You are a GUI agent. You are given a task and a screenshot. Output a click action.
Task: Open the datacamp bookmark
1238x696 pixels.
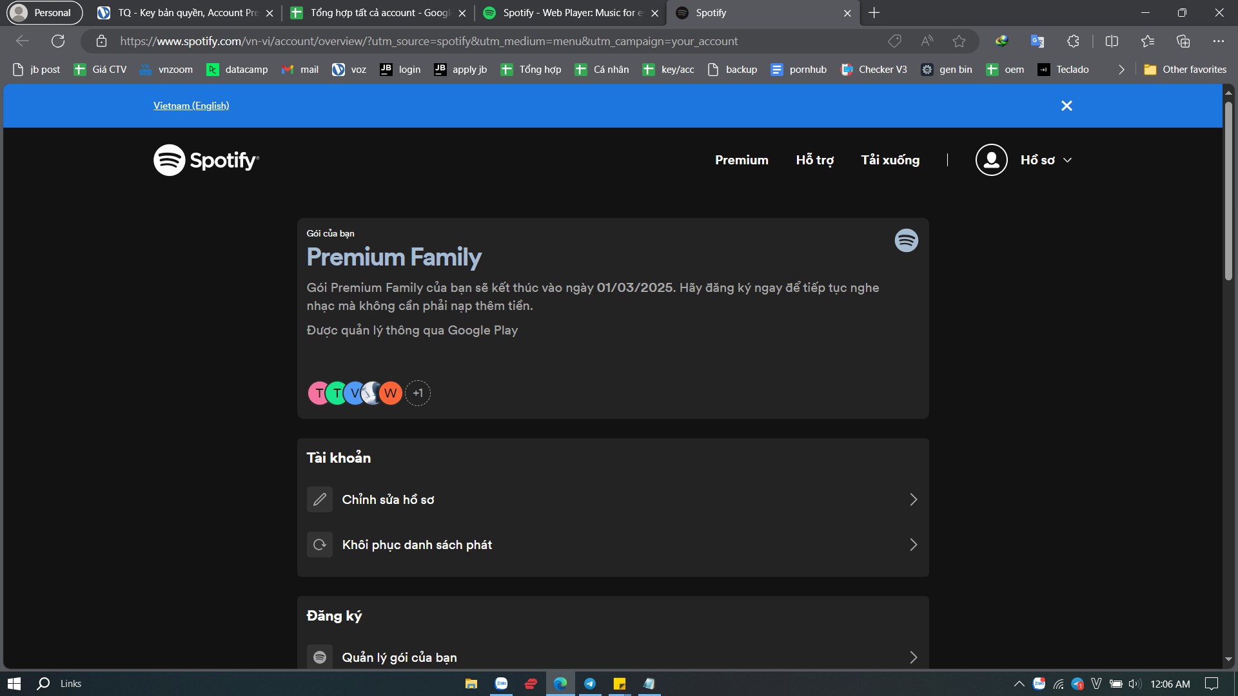click(x=237, y=70)
